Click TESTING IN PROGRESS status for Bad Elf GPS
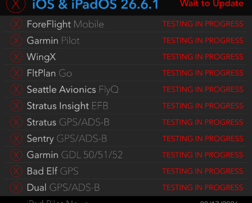 [203, 171]
